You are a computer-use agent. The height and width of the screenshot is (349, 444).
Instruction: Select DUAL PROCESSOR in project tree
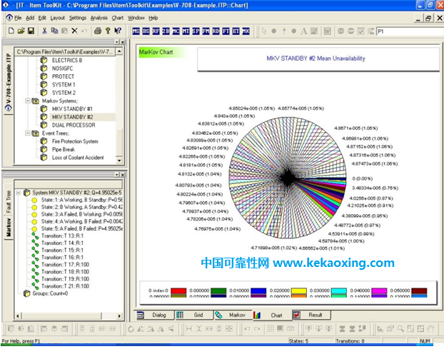pos(73,125)
